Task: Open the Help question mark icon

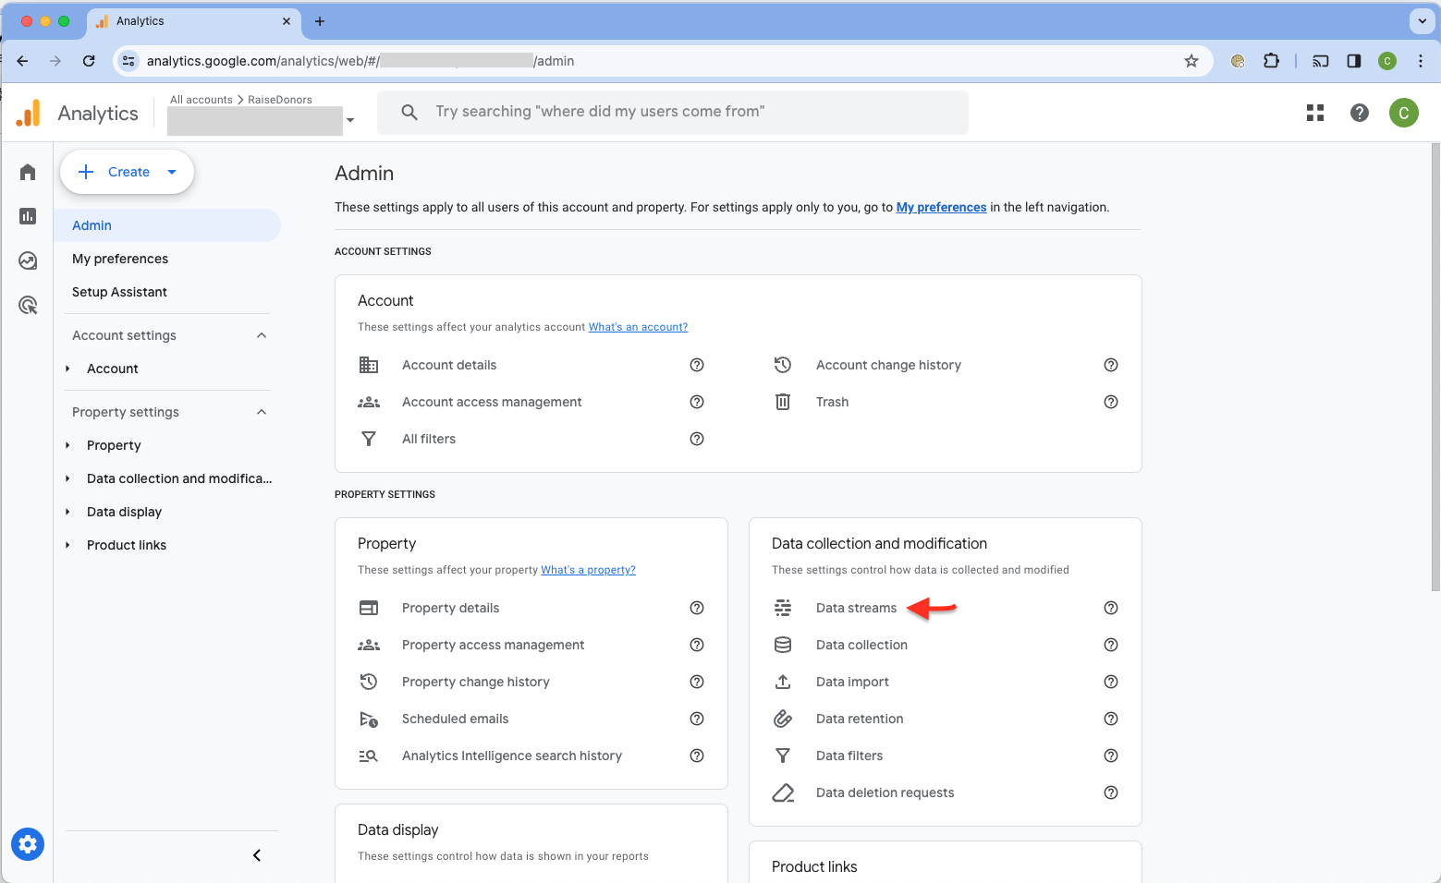Action: 1359,112
